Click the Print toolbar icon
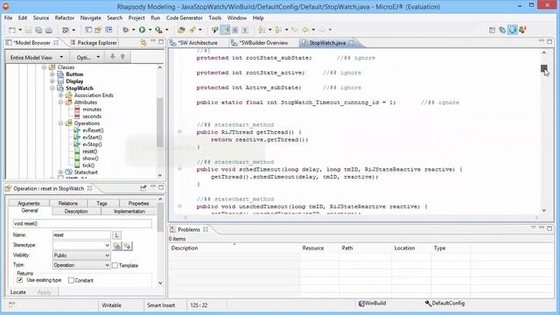The image size is (560, 315). tap(49, 30)
